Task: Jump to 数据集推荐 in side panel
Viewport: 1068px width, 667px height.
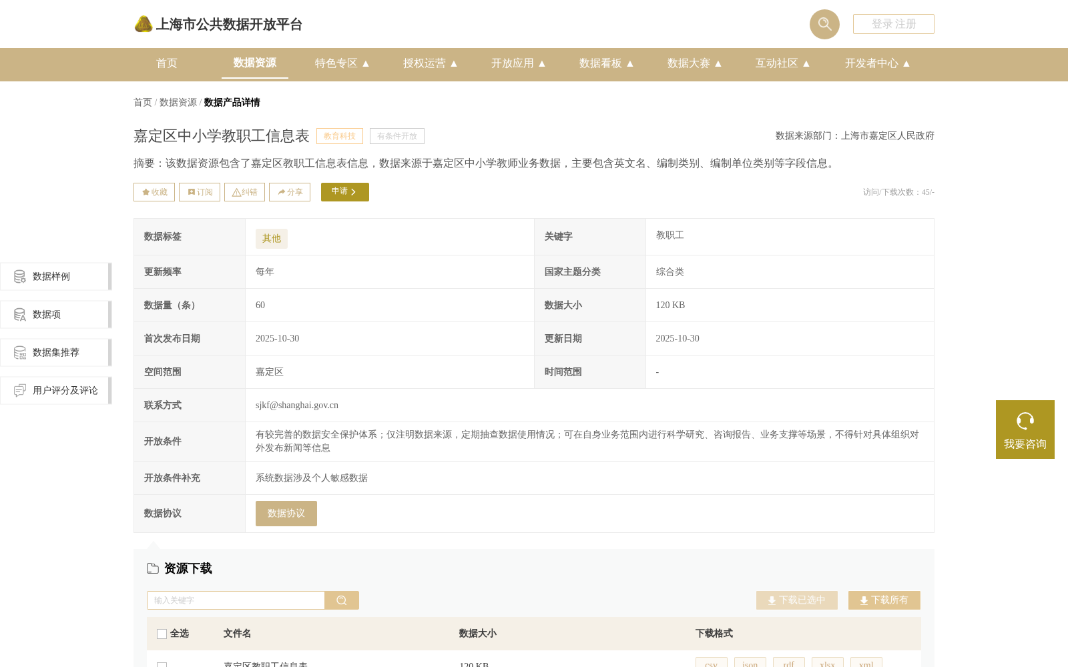Action: [55, 352]
